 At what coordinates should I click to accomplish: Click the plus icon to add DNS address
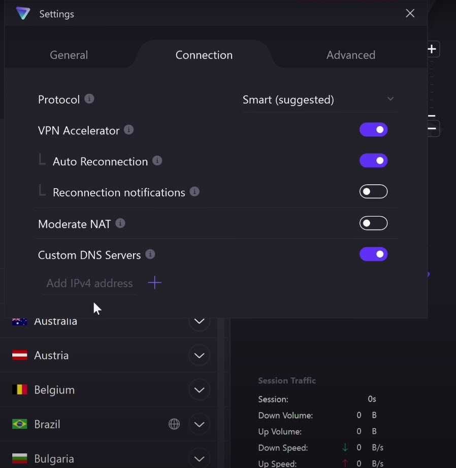154,283
